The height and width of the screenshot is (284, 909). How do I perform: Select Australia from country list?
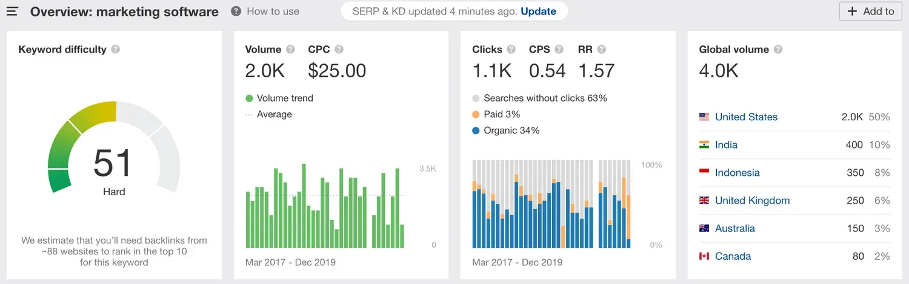pos(734,228)
